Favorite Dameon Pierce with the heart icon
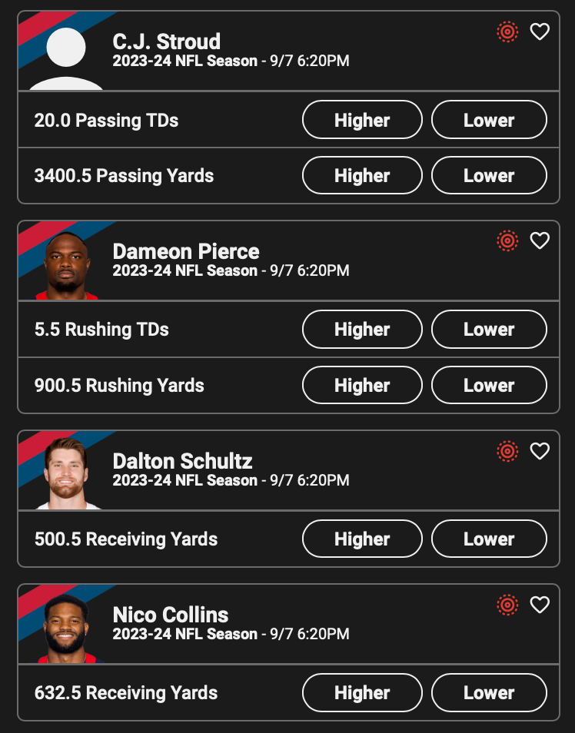575x733 pixels. [x=540, y=241]
